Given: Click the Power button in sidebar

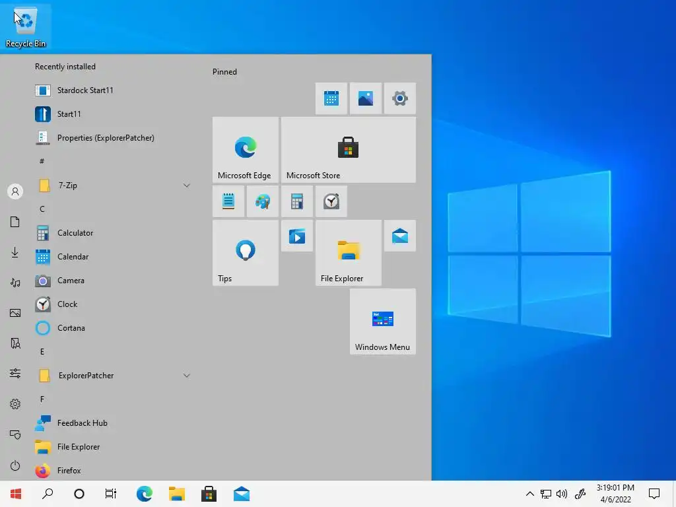Looking at the screenshot, I should tap(15, 465).
